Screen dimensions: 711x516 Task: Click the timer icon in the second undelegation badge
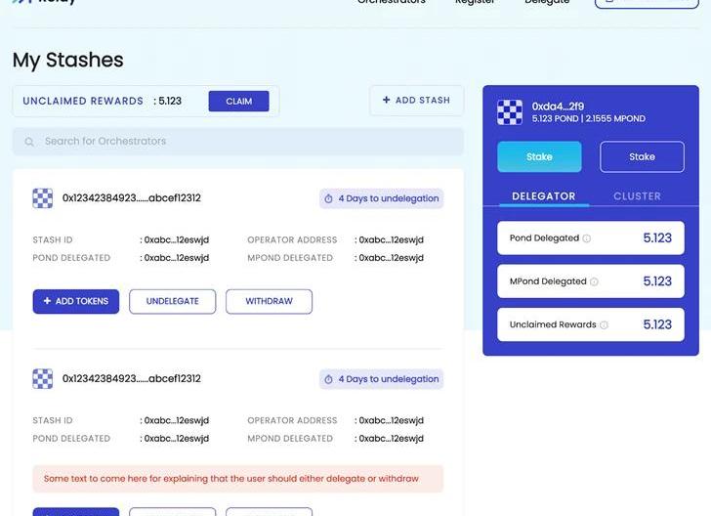pos(328,379)
